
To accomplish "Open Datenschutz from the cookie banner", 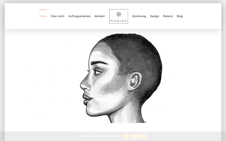I will [x=138, y=136].
